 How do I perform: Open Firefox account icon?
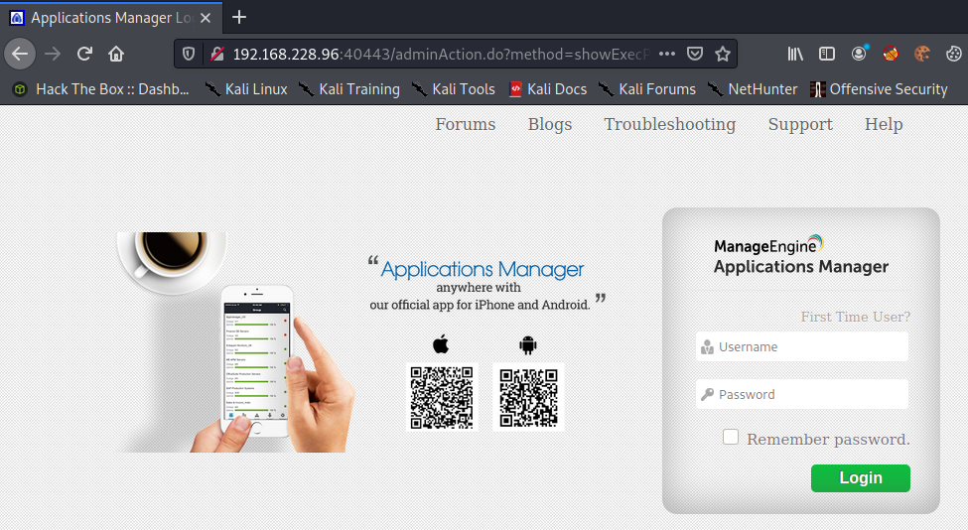pyautogui.click(x=859, y=54)
